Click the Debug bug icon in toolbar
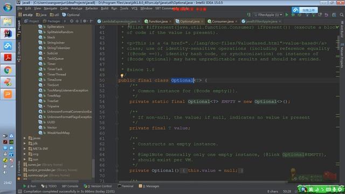This screenshot has height=194, width=345. 293,15
